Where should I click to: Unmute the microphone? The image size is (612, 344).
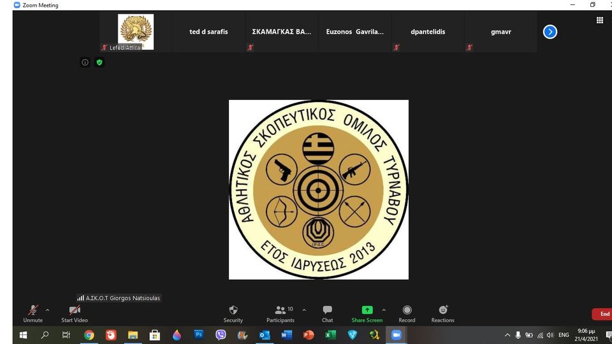(x=33, y=314)
